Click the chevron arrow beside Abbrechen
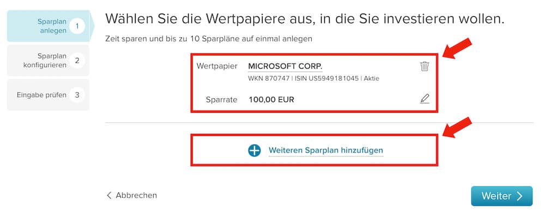 click(109, 195)
